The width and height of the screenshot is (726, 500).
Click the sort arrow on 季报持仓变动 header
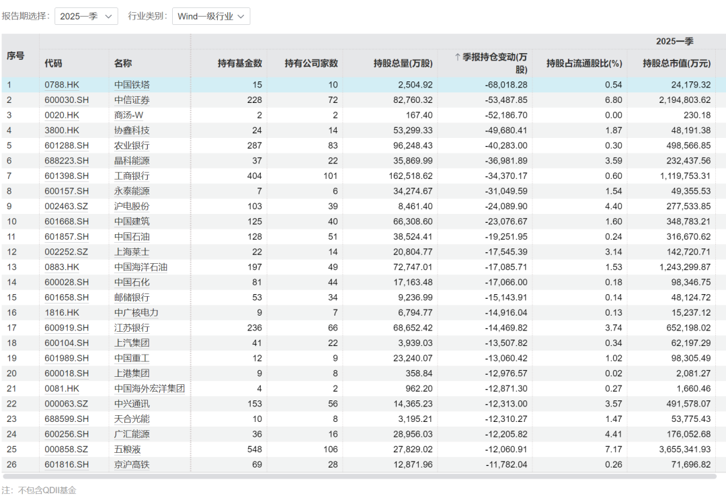458,58
